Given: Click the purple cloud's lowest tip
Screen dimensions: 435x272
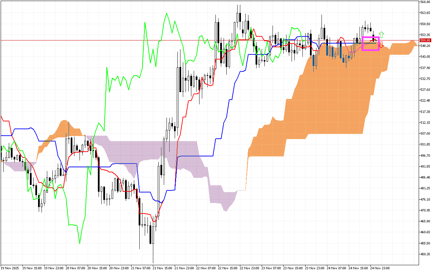Looking at the screenshot, I should pos(226,211).
